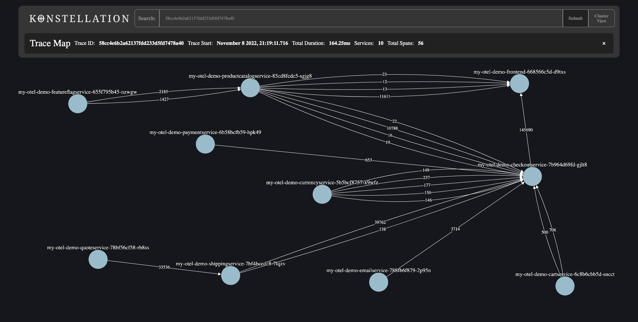Select the currencyservice node circle
Screen dimensions: 638x322
[322, 194]
